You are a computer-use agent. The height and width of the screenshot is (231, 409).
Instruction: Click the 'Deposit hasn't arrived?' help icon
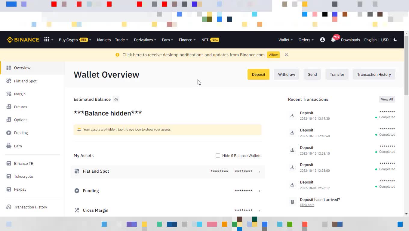(292, 202)
